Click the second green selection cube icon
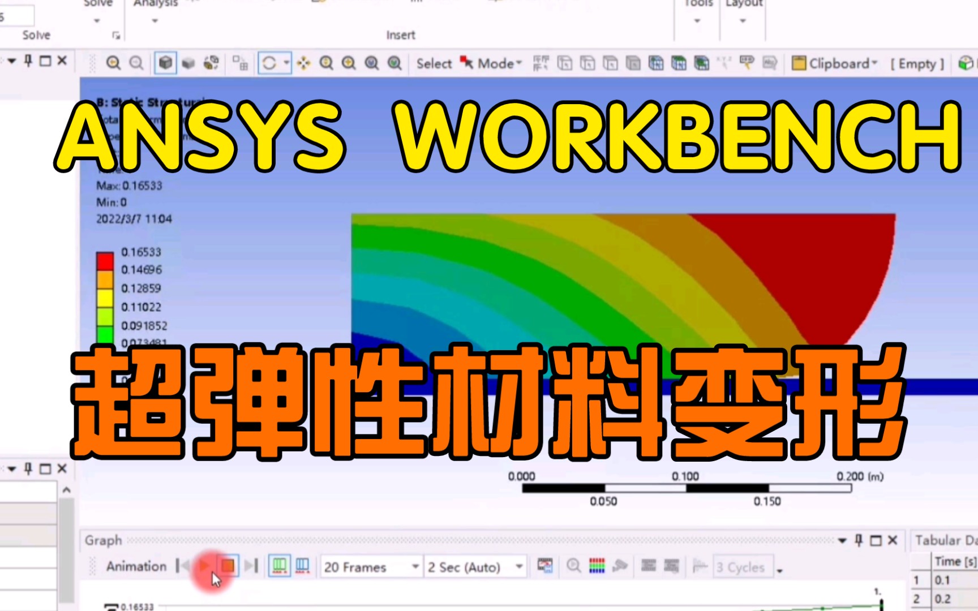Screen dimensions: 978x611 tap(679, 63)
